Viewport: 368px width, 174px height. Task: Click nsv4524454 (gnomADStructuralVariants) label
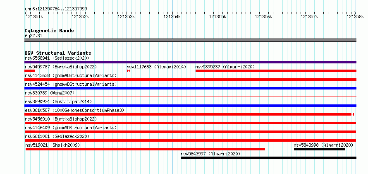[x=71, y=84]
